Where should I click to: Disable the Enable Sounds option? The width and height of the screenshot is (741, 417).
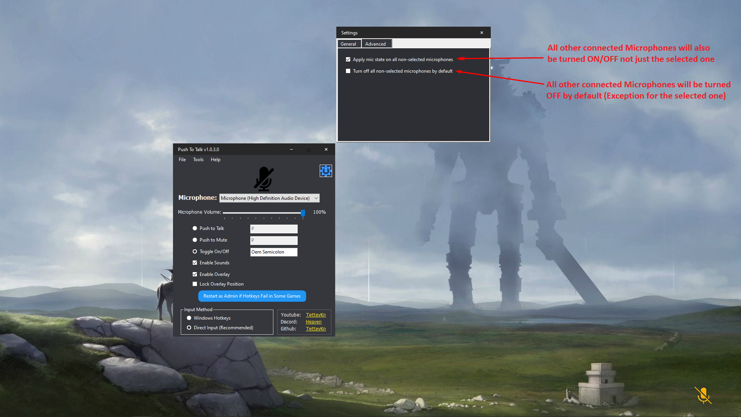pos(195,262)
